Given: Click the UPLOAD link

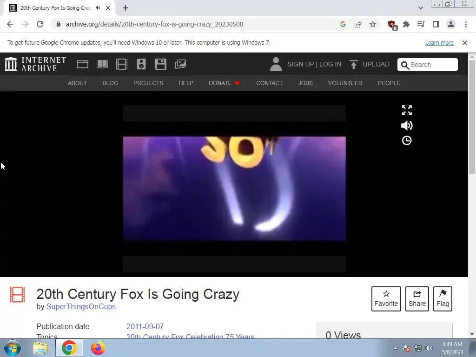Looking at the screenshot, I should pos(376,64).
